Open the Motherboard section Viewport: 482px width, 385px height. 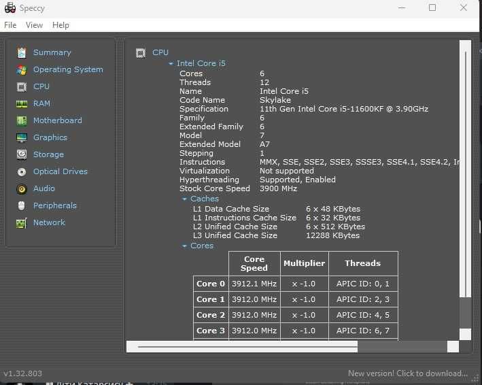point(58,120)
